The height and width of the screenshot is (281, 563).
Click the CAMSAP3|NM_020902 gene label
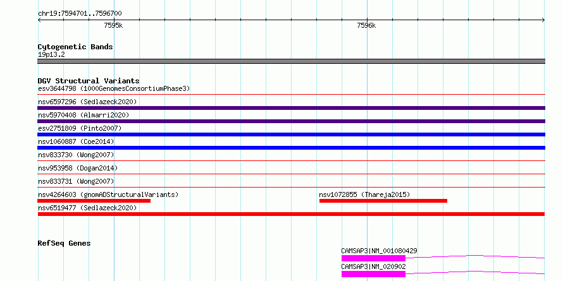(373, 266)
